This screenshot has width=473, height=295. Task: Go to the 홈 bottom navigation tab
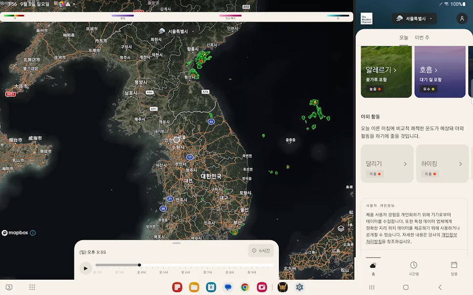click(x=373, y=268)
